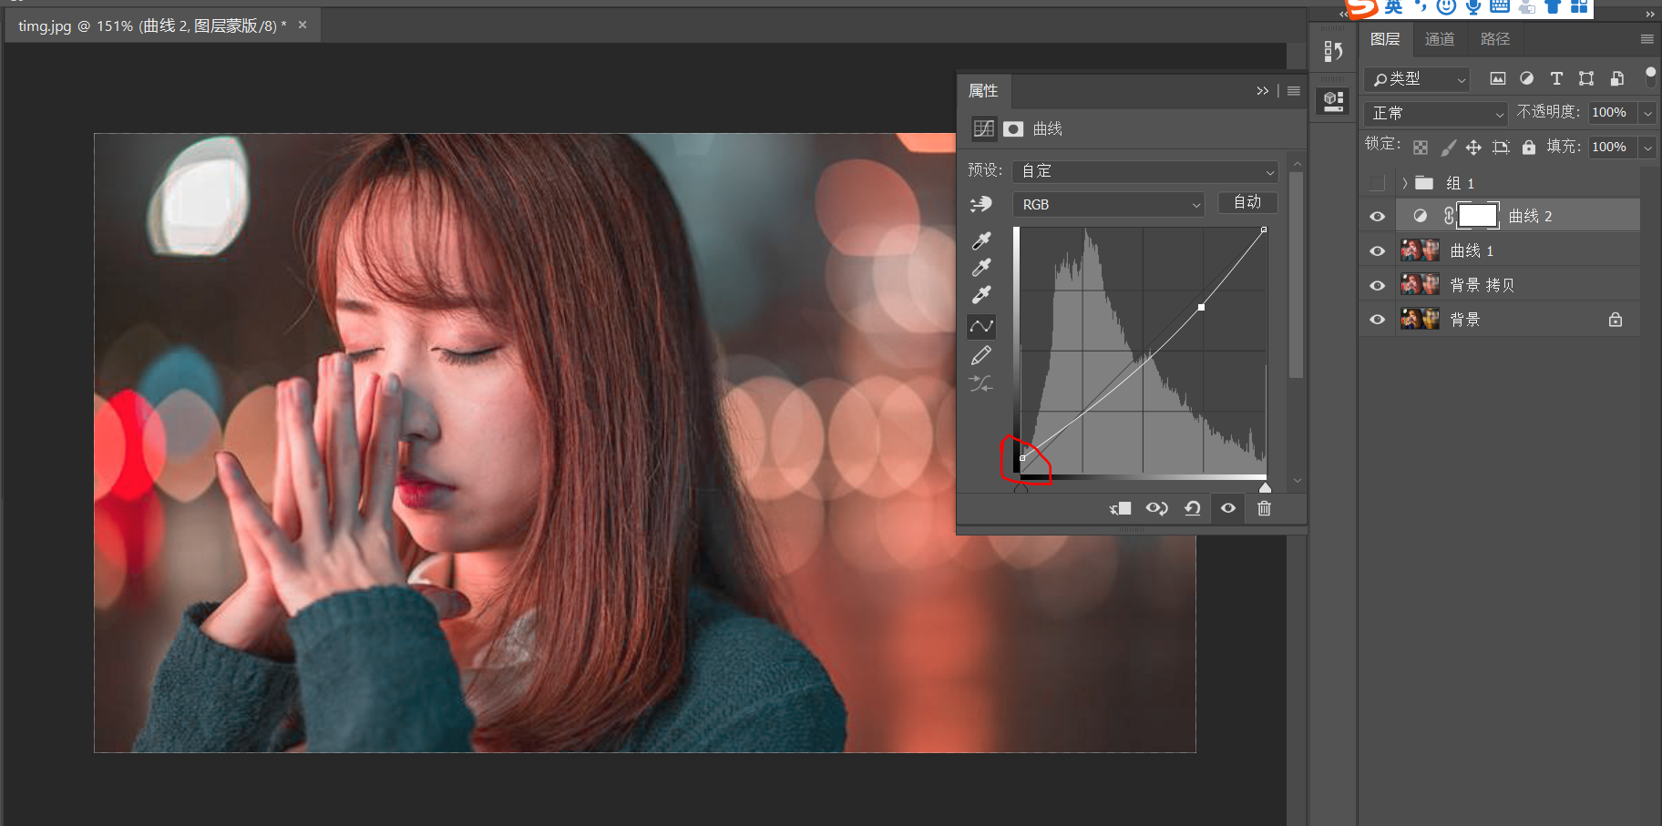The image size is (1662, 826).
Task: Select the white point eyedropper in Curves
Action: tap(981, 295)
